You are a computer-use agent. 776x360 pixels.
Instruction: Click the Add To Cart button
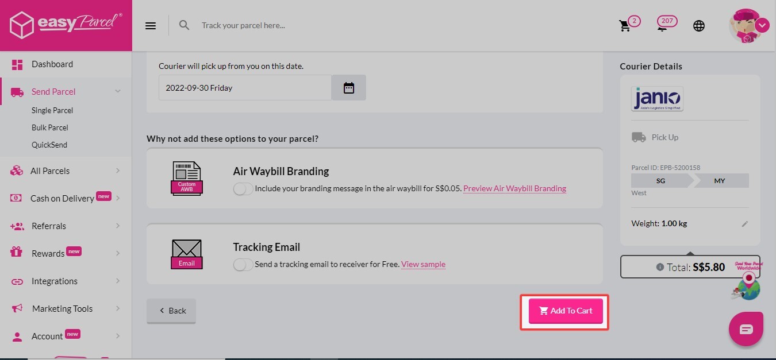566,311
